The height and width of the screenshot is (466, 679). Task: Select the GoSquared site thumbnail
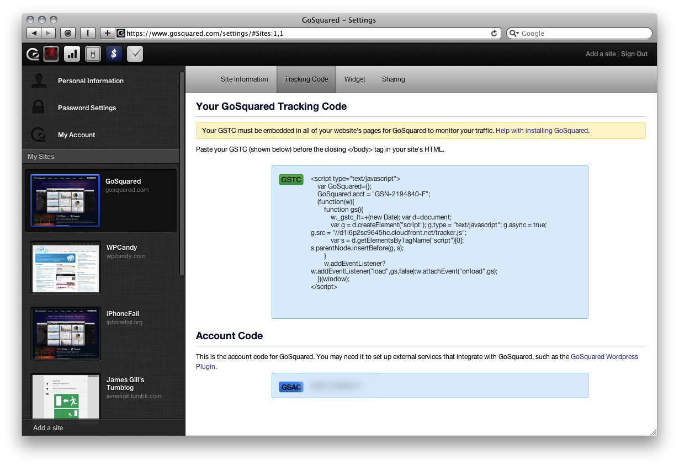[66, 201]
